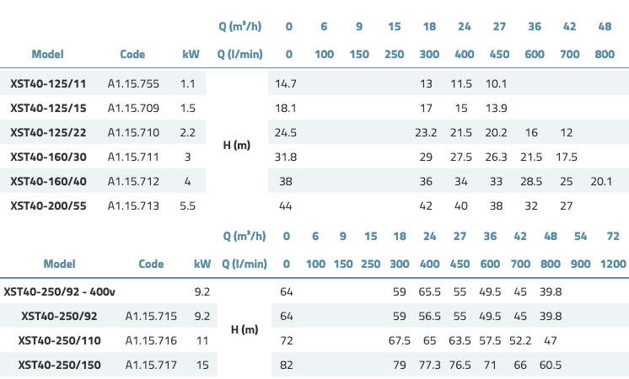This screenshot has height=379, width=629.
Task: Click product code A1.15.715
Action: click(150, 317)
